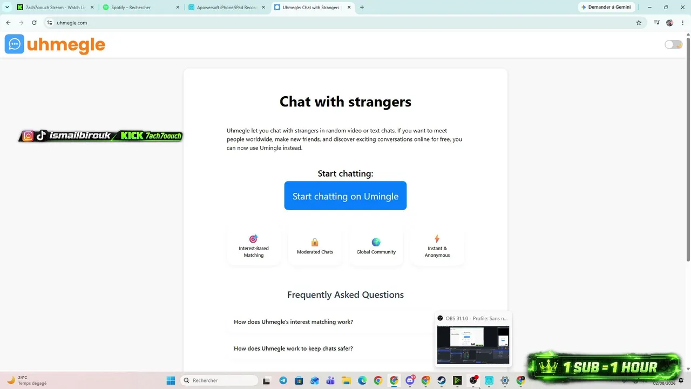The height and width of the screenshot is (389, 691).
Task: Open Microsoft Teams from the taskbar
Action: coord(330,380)
